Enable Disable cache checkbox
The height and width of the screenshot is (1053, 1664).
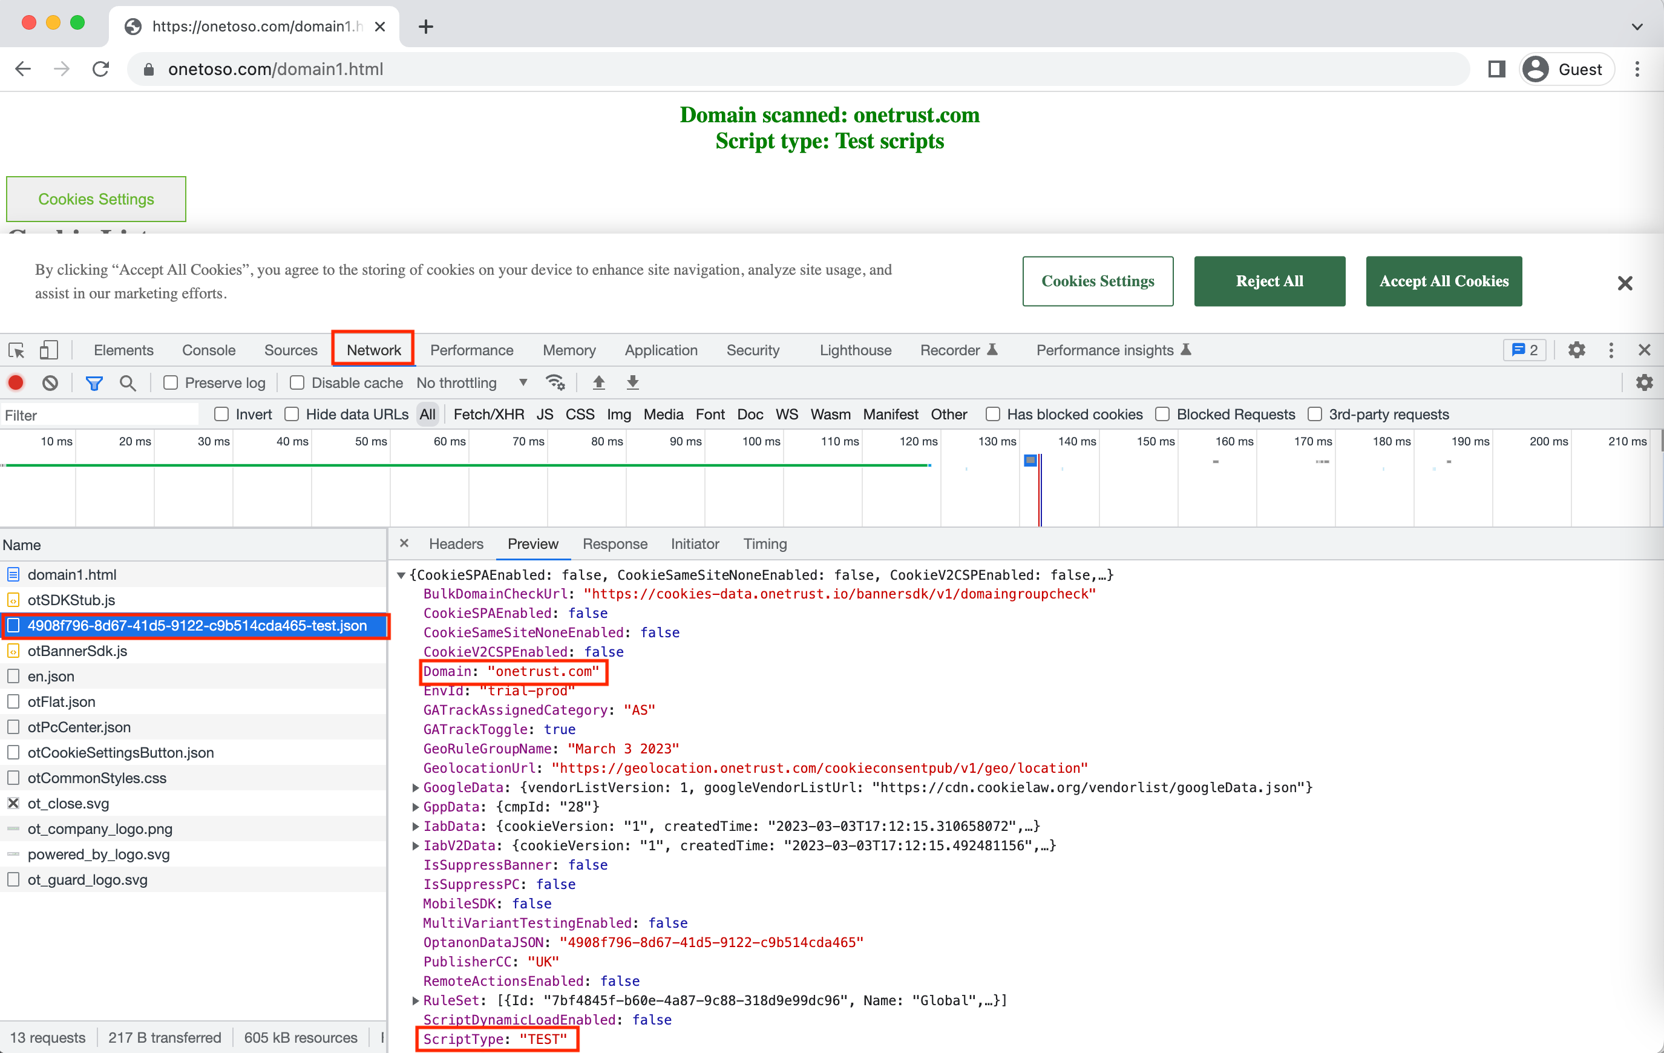297,383
